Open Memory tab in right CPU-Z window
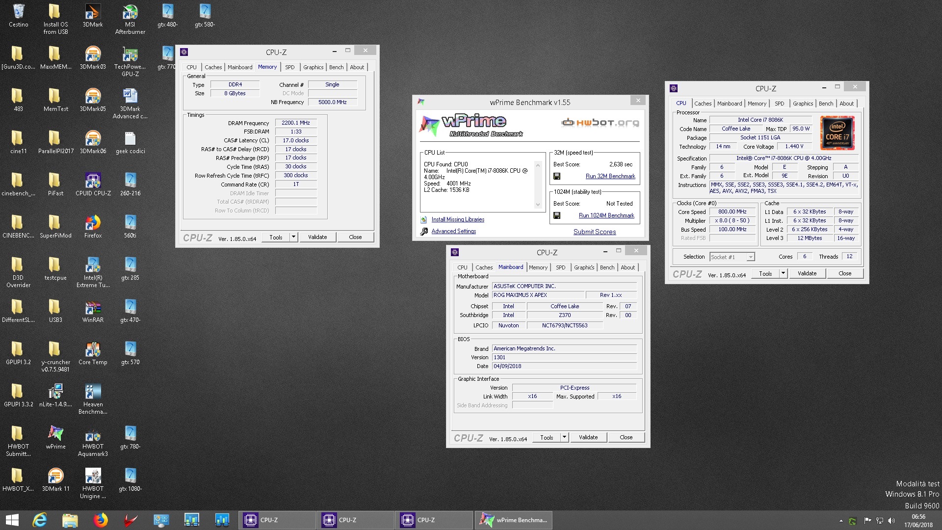The width and height of the screenshot is (942, 530). [757, 104]
